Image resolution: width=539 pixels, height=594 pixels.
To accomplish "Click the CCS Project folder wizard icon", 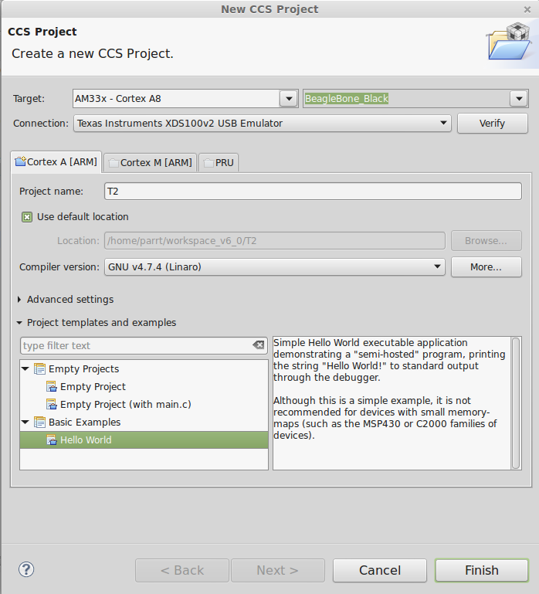I will point(509,42).
